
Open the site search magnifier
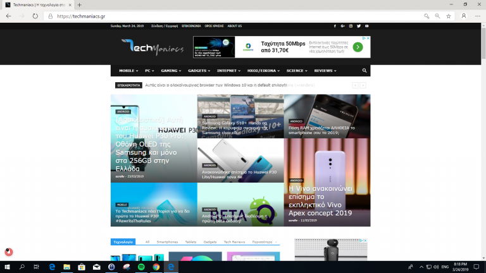click(x=364, y=71)
